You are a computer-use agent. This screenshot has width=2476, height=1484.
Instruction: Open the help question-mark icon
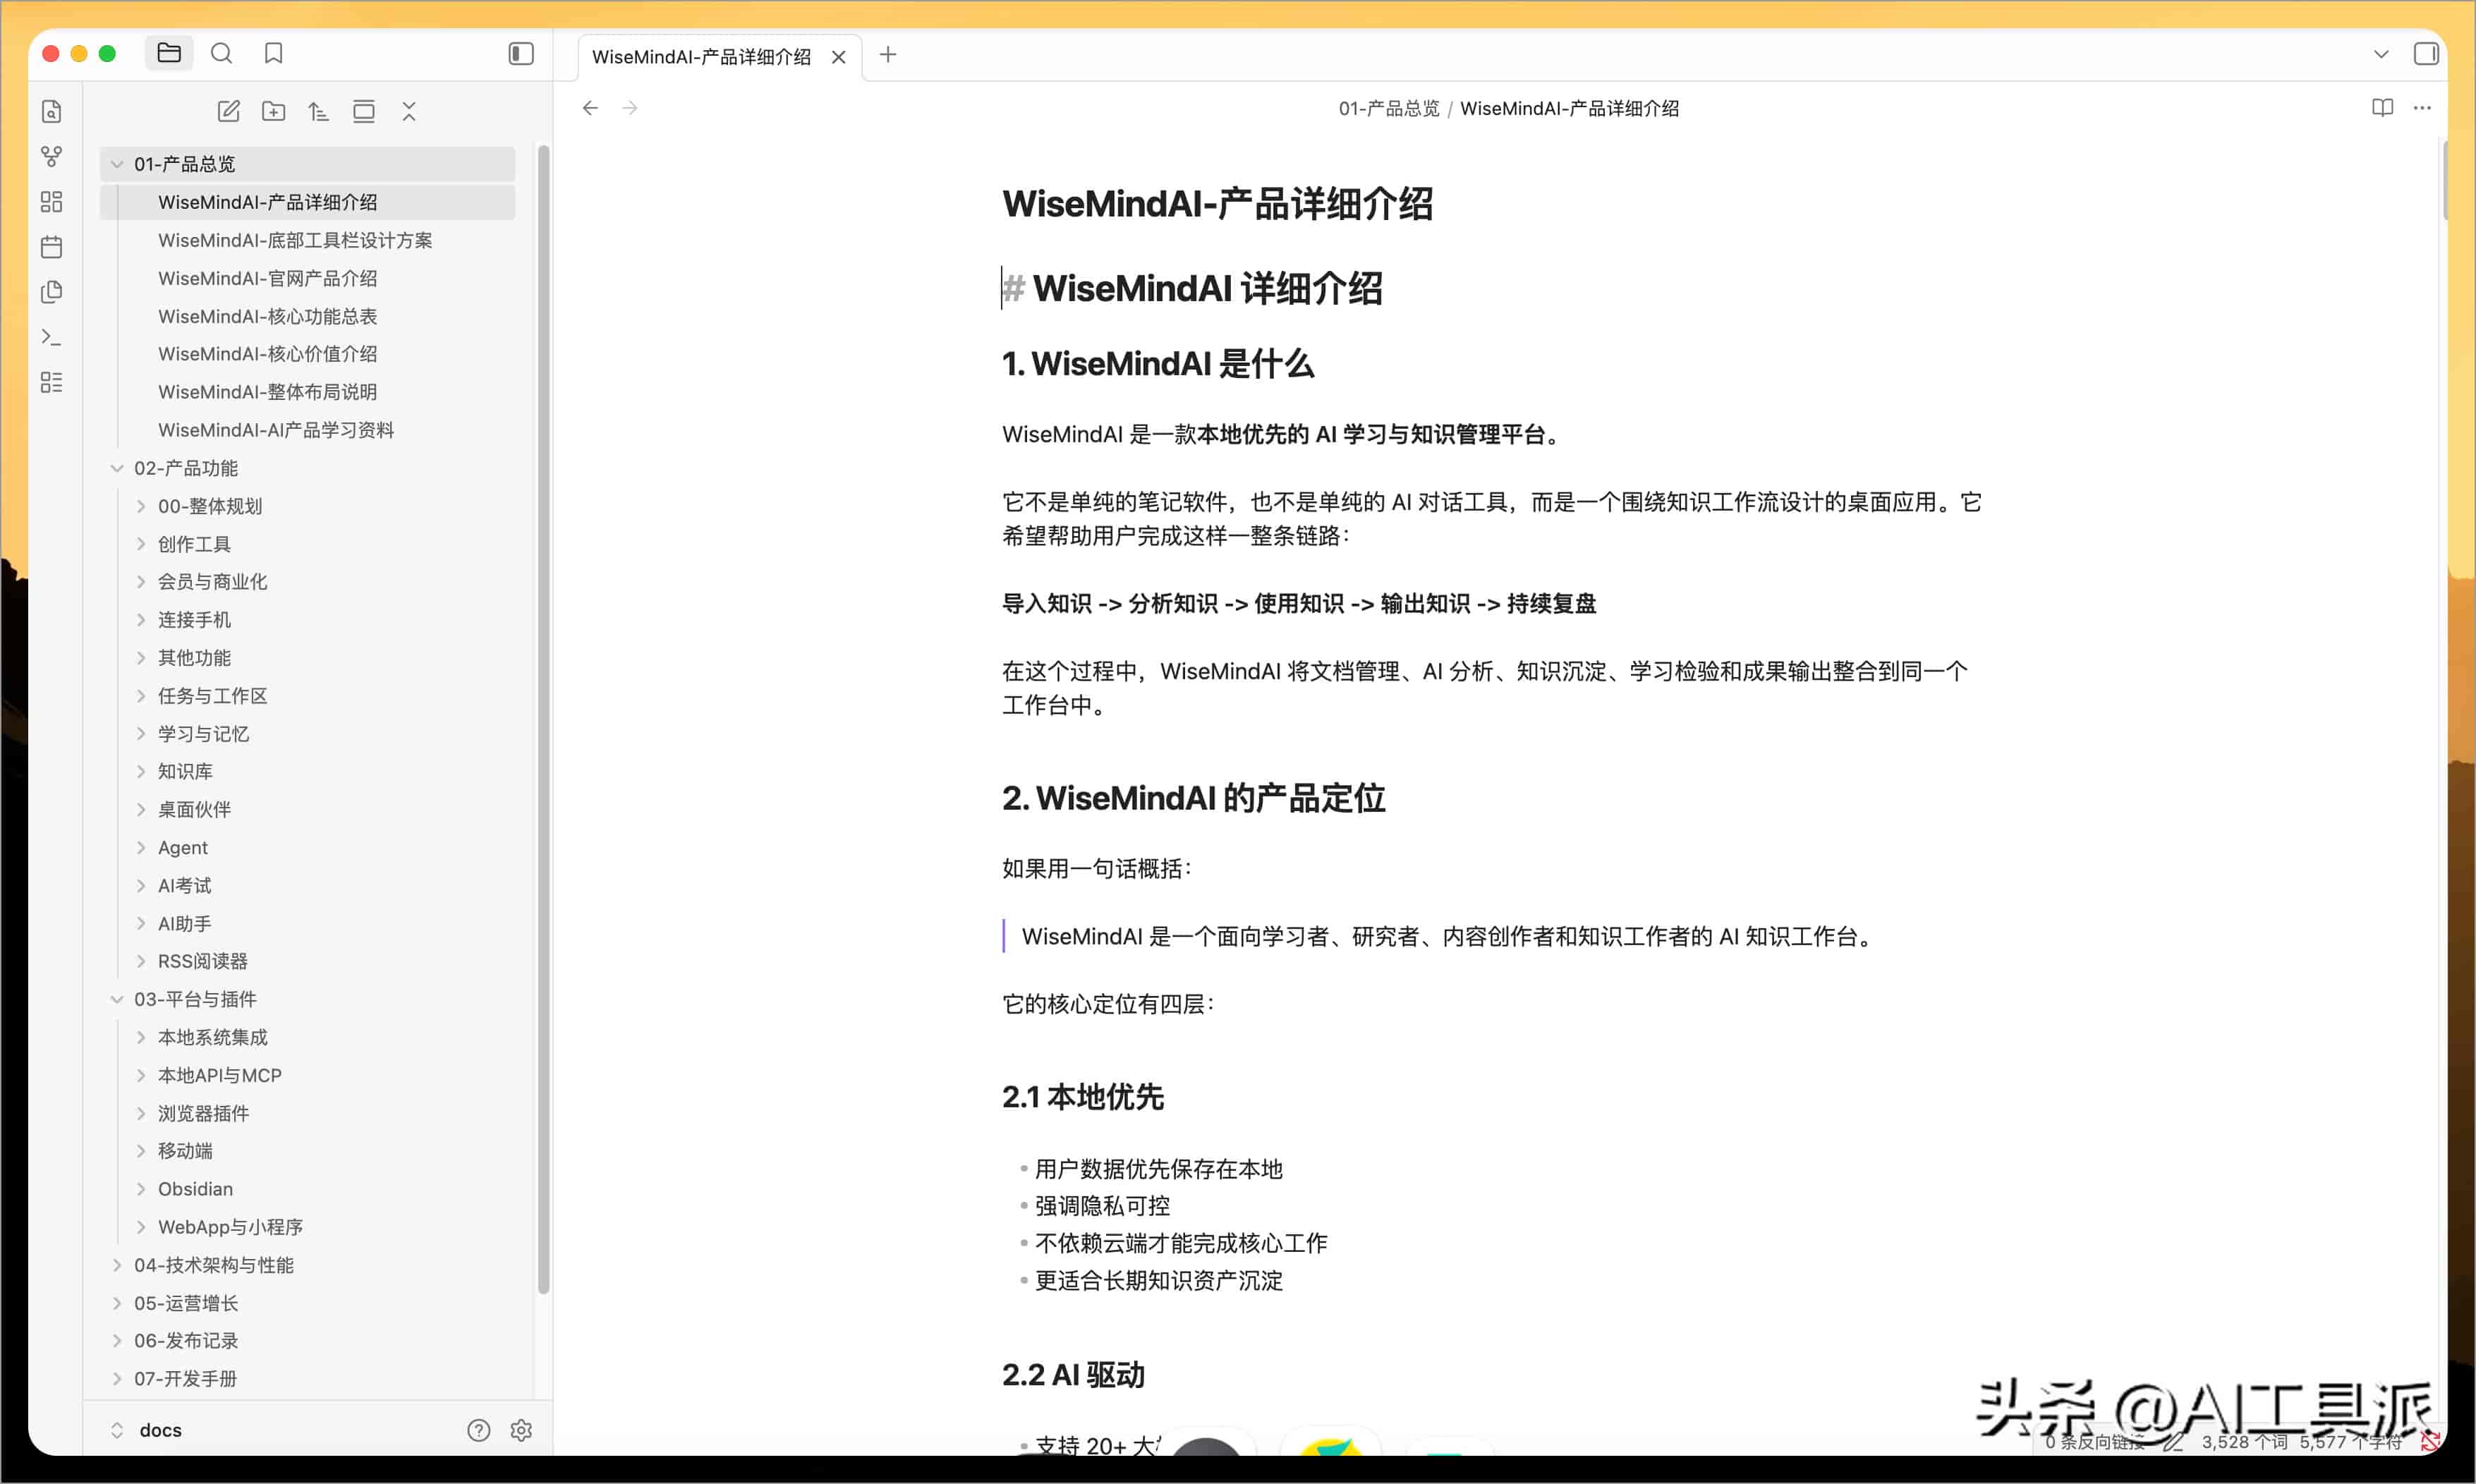click(479, 1430)
